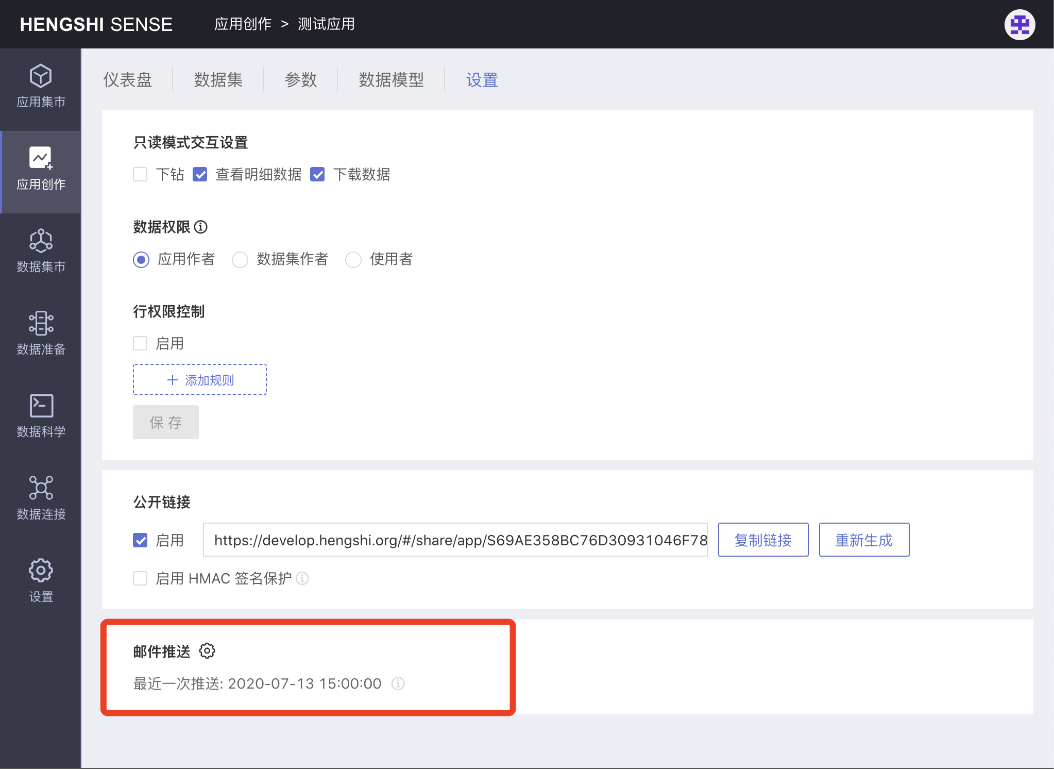
Task: Enable 行权限控制 启用 checkbox
Action: pos(140,343)
